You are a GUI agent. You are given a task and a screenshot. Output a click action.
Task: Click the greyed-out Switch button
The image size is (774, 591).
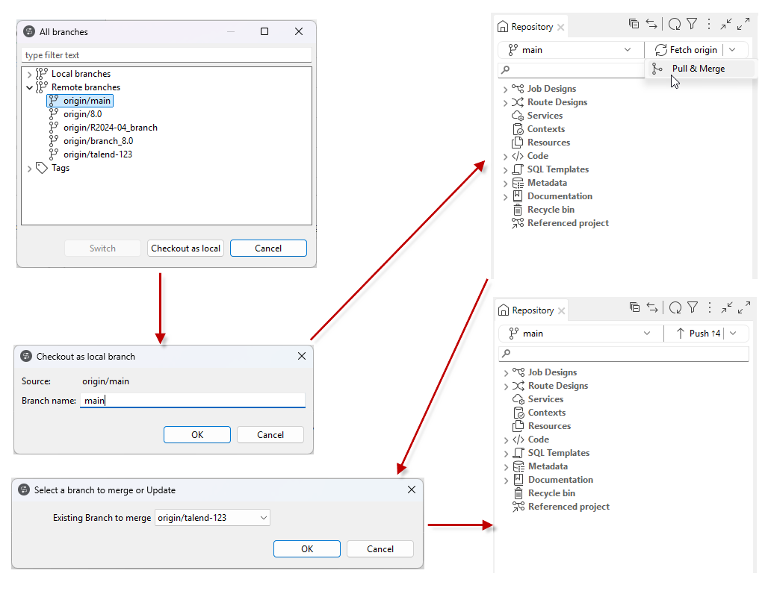[x=102, y=248]
